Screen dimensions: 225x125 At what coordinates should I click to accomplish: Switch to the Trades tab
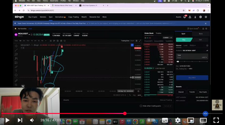point(159,33)
